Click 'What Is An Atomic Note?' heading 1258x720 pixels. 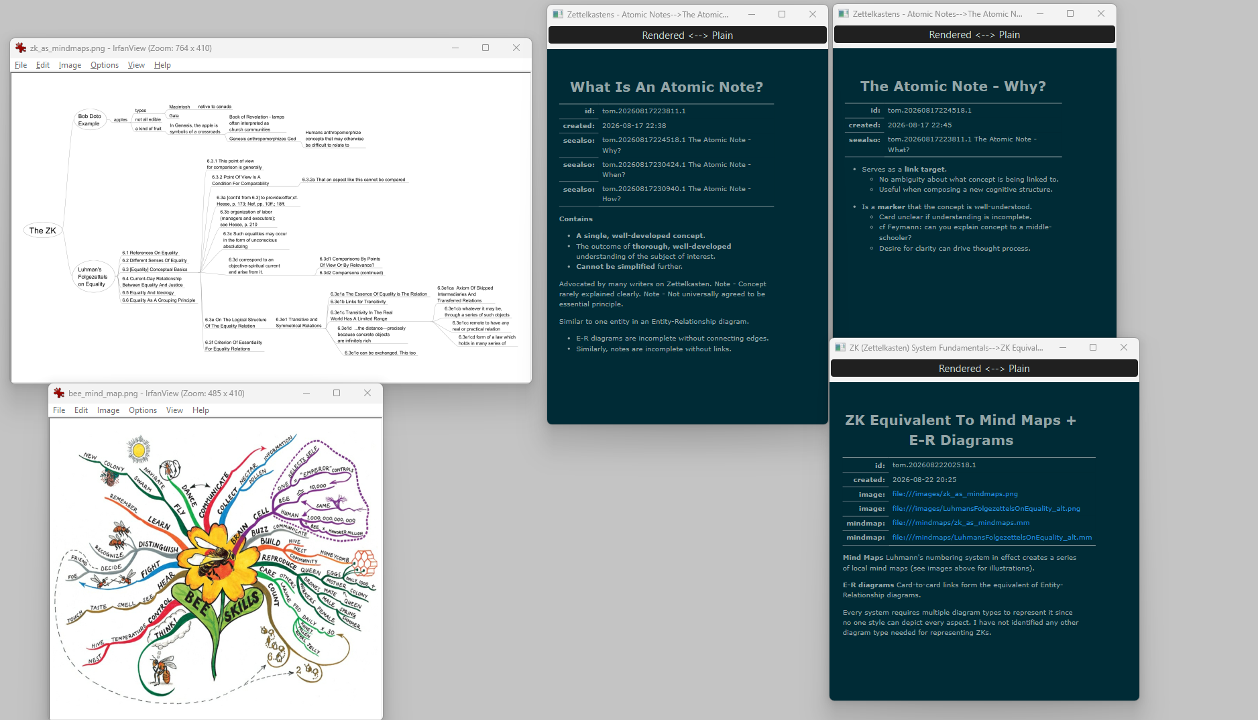coord(667,87)
